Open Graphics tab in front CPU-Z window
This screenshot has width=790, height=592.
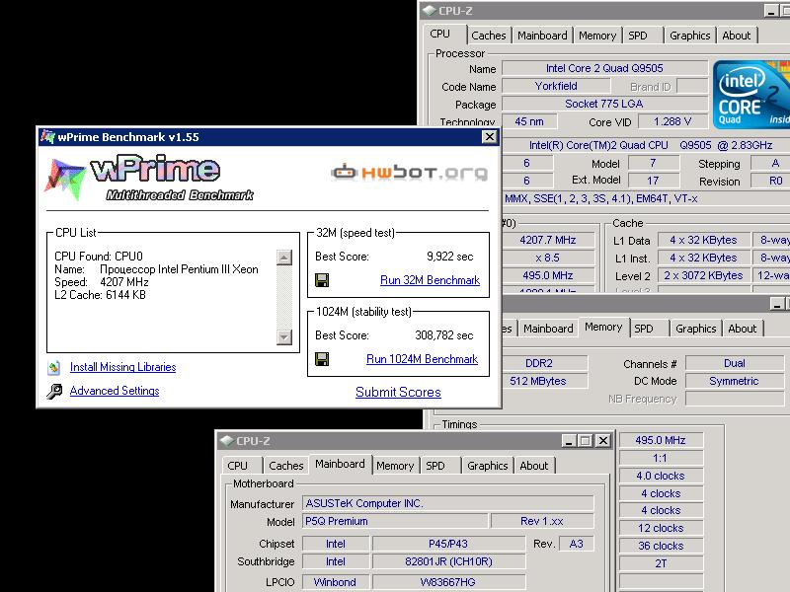click(487, 466)
